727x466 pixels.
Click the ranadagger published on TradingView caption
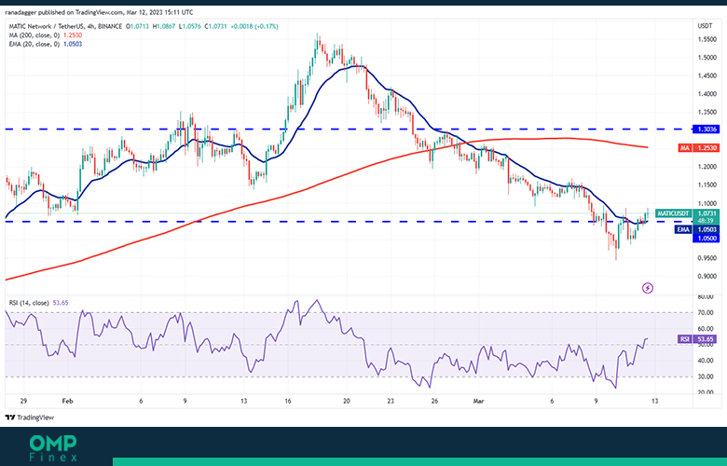pos(99,12)
